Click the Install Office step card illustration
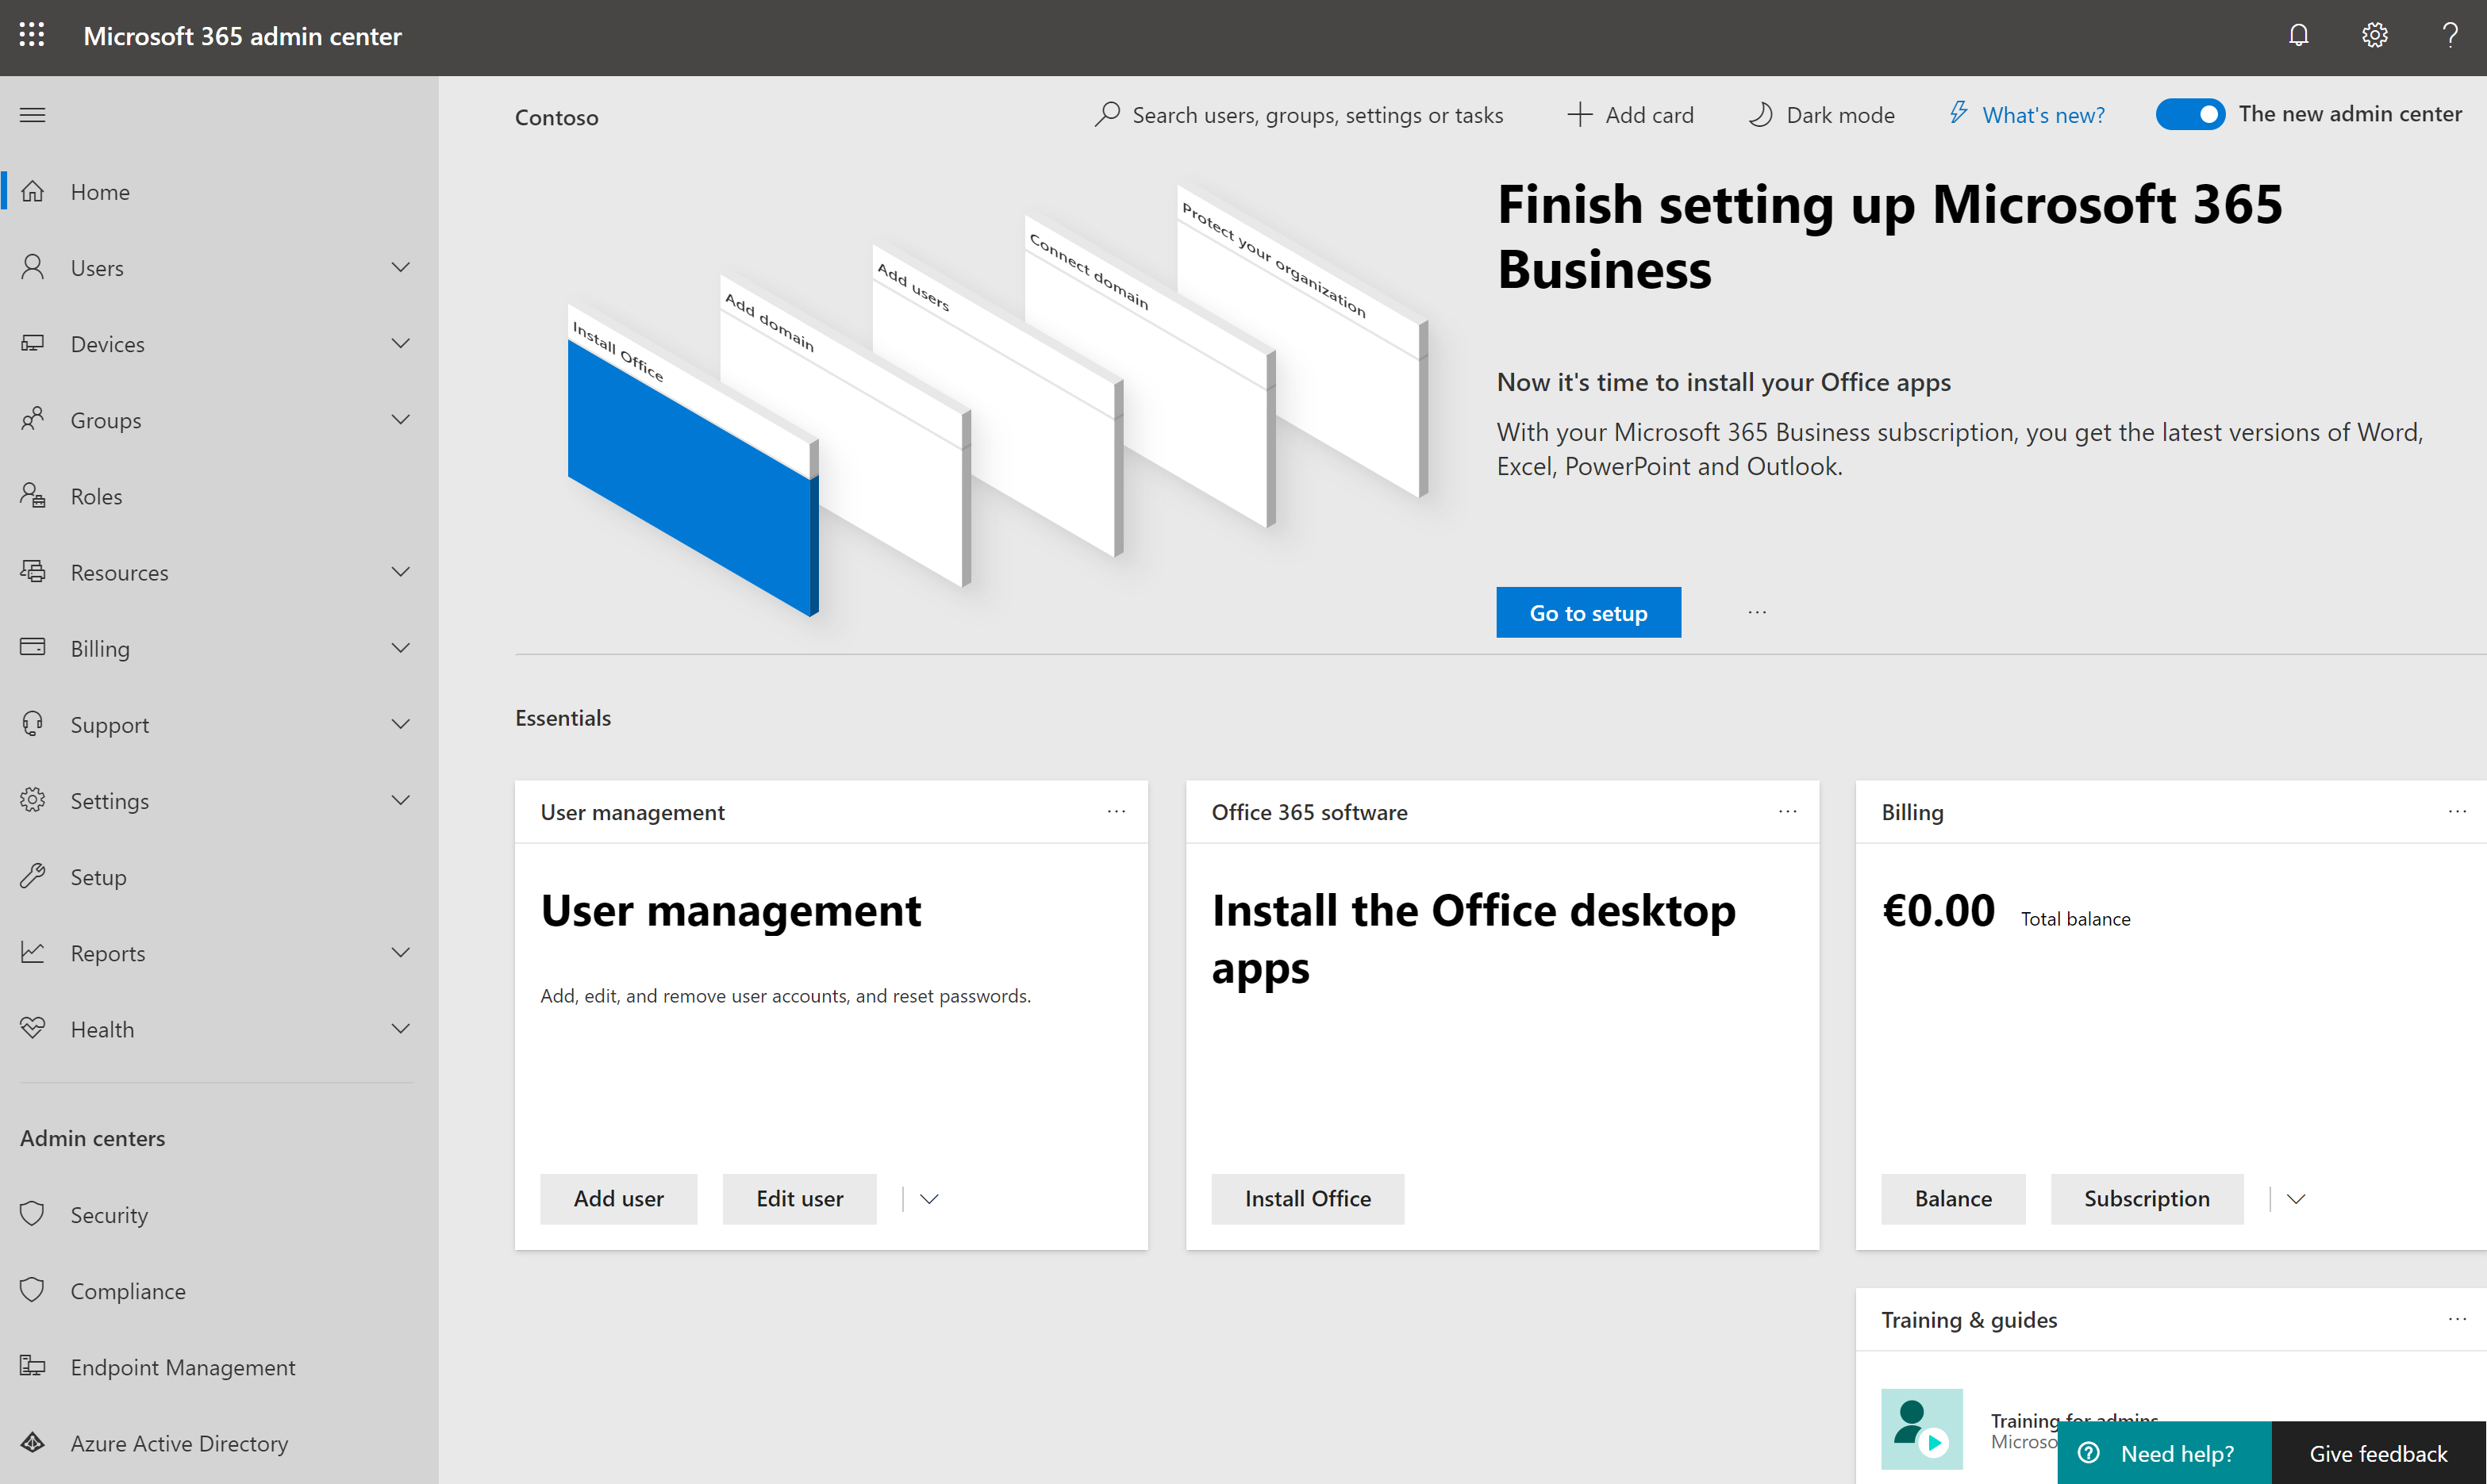2487x1484 pixels. [692, 460]
